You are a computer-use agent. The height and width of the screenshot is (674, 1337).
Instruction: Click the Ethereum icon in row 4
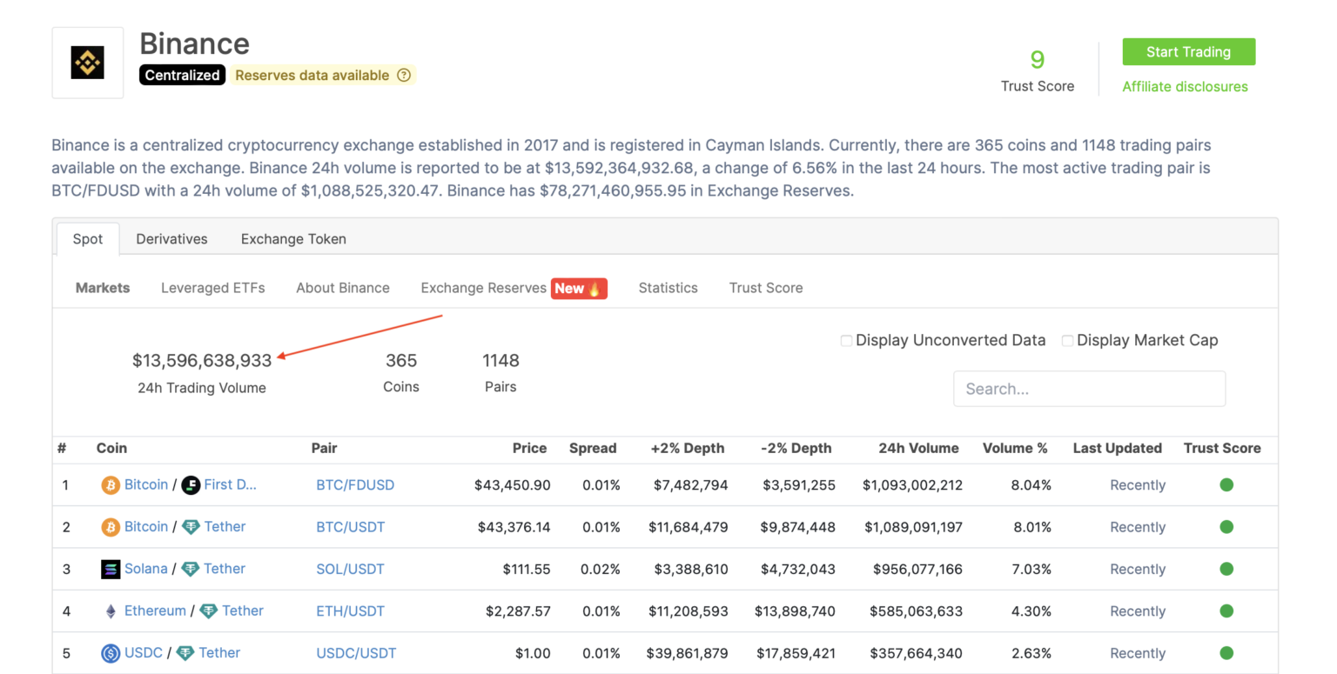pyautogui.click(x=111, y=611)
